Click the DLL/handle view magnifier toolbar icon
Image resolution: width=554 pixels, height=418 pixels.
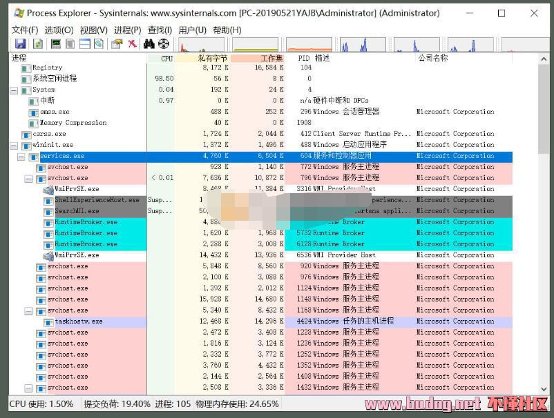coord(99,43)
